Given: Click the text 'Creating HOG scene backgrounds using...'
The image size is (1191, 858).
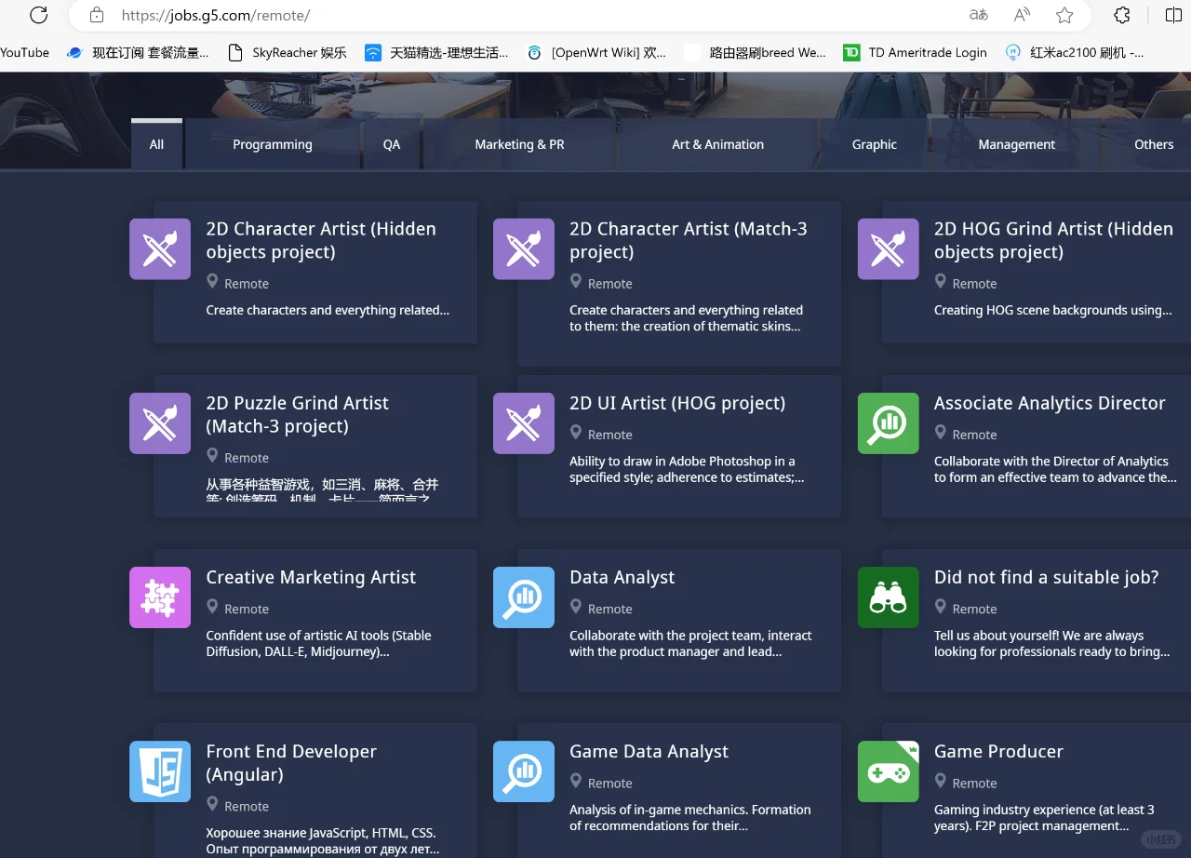Looking at the screenshot, I should coord(1053,310).
